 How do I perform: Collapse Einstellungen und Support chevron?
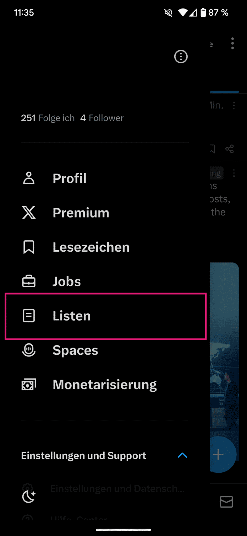click(x=182, y=455)
